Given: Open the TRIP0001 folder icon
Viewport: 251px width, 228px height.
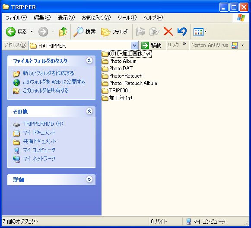Looking at the screenshot, I should point(105,91).
